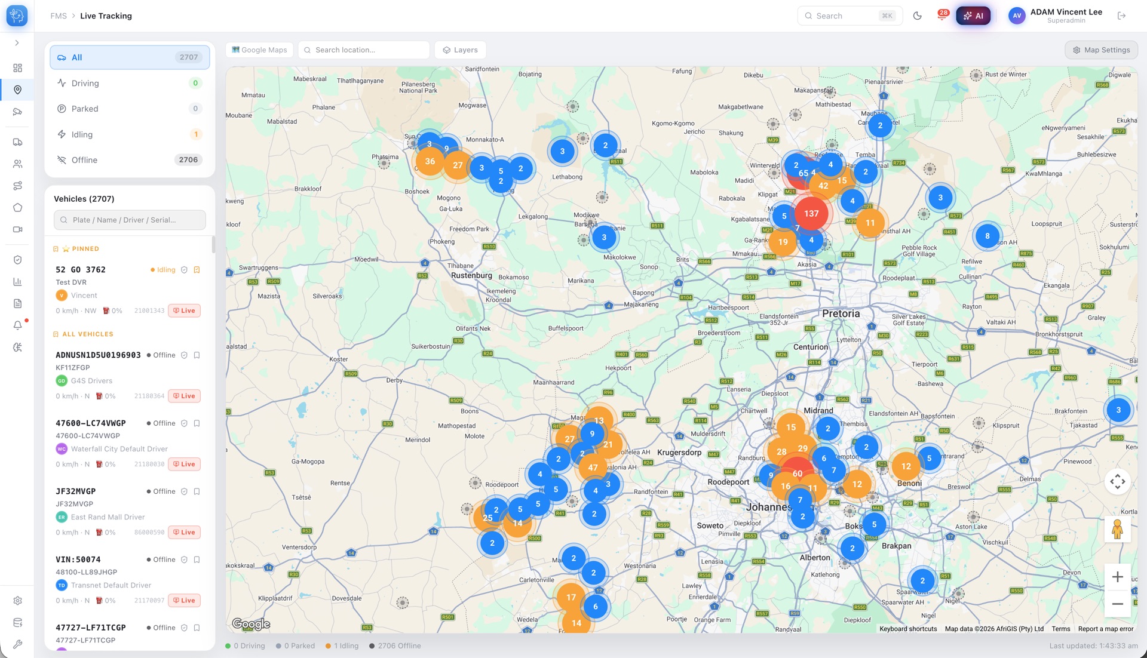Toggle dark mode using the moon icon
This screenshot has width=1147, height=658.
tap(918, 16)
